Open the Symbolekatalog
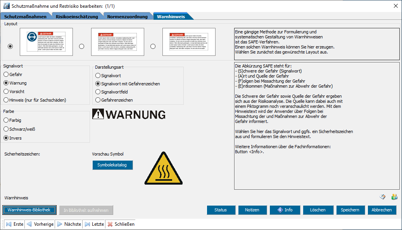The width and height of the screenshot is (402, 230). click(x=112, y=165)
